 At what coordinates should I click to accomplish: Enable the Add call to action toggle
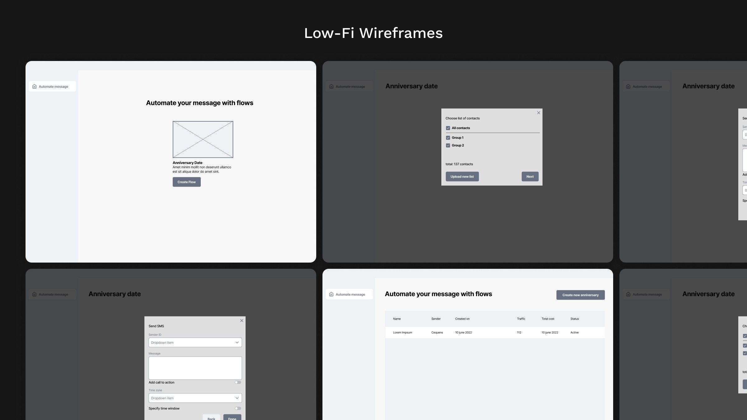238,382
